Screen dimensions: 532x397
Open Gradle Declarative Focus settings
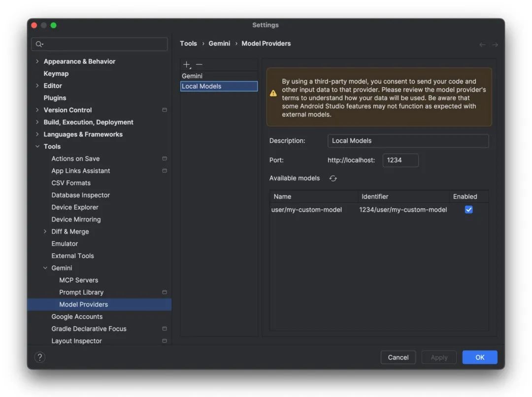pos(89,329)
